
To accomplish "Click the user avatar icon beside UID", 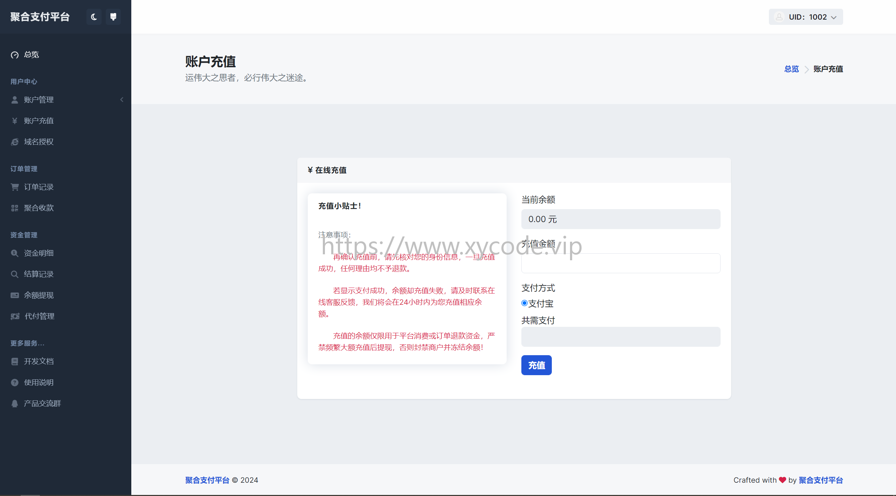I will (779, 17).
